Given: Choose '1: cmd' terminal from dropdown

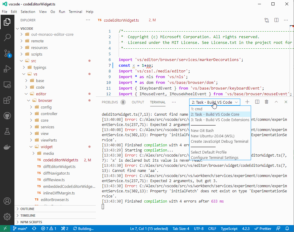Looking at the screenshot, I should (220, 109).
